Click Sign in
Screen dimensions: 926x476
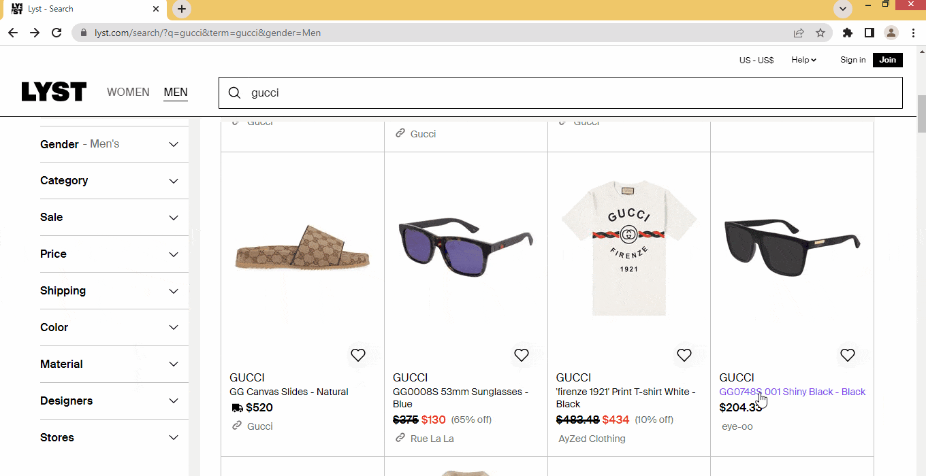coord(853,60)
